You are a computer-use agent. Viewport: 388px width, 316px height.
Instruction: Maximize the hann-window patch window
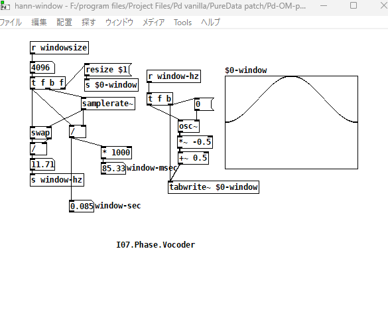click(x=354, y=6)
